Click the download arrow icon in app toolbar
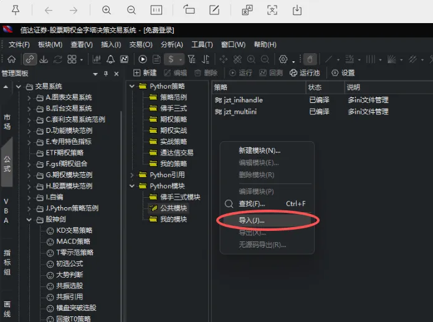The width and height of the screenshot is (433, 322). [44, 59]
